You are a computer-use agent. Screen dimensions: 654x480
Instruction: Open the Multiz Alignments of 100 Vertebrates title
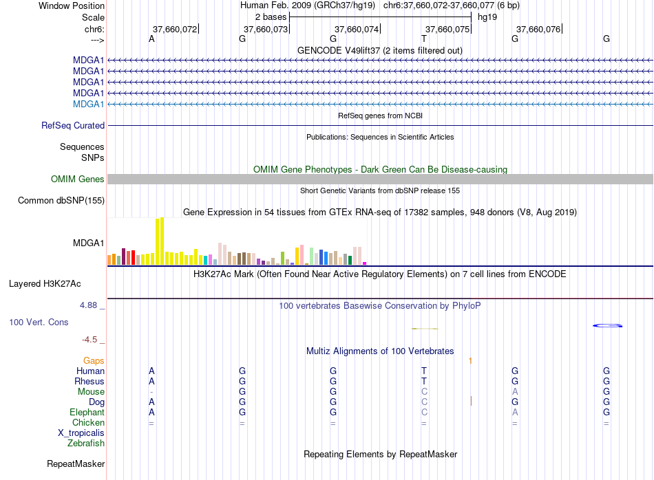pyautogui.click(x=380, y=351)
